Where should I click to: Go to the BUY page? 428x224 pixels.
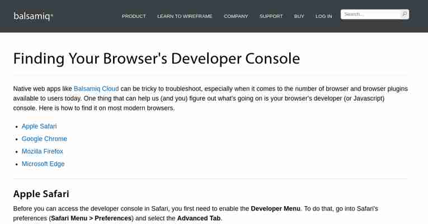pyautogui.click(x=299, y=16)
